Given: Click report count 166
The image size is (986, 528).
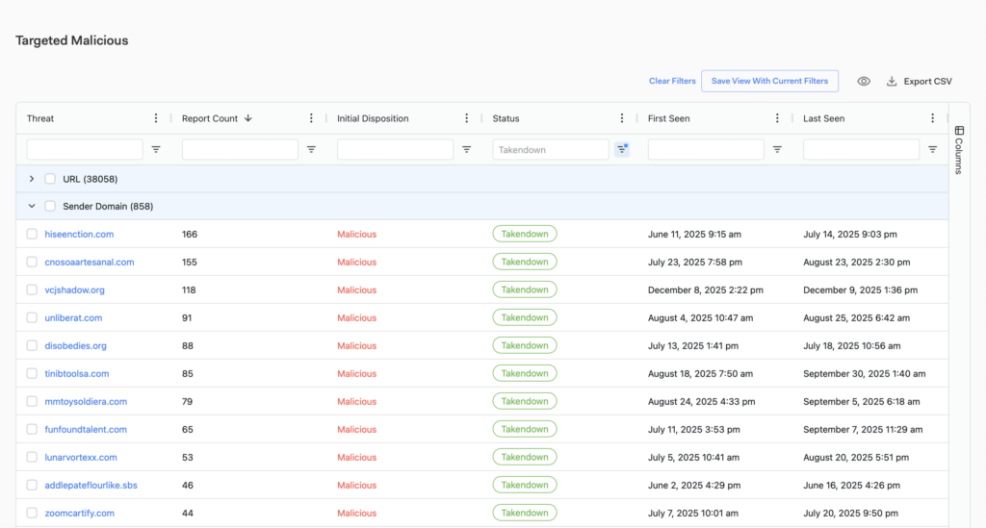Looking at the screenshot, I should pos(190,234).
